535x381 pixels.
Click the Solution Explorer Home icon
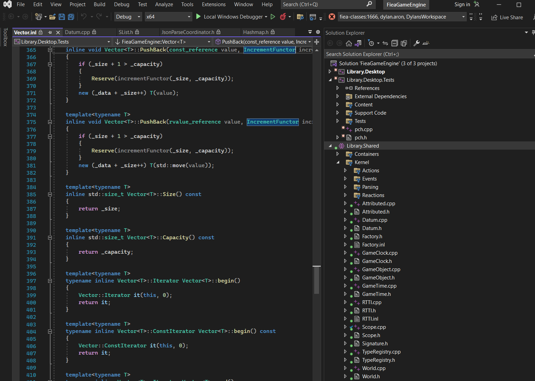(x=349, y=43)
